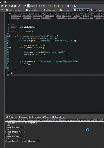The width and height of the screenshot is (104, 148).
Task: Click console output 'Senha Correta acesso liberado!!!'
Action: [23, 141]
